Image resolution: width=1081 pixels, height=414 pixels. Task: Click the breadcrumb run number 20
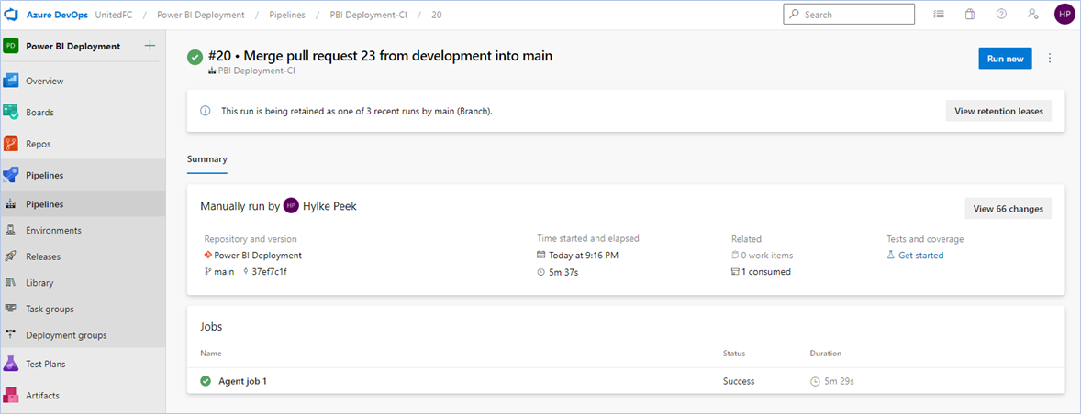437,15
